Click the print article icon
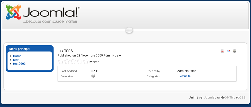251x107 pixels. pyautogui.click(x=234, y=51)
